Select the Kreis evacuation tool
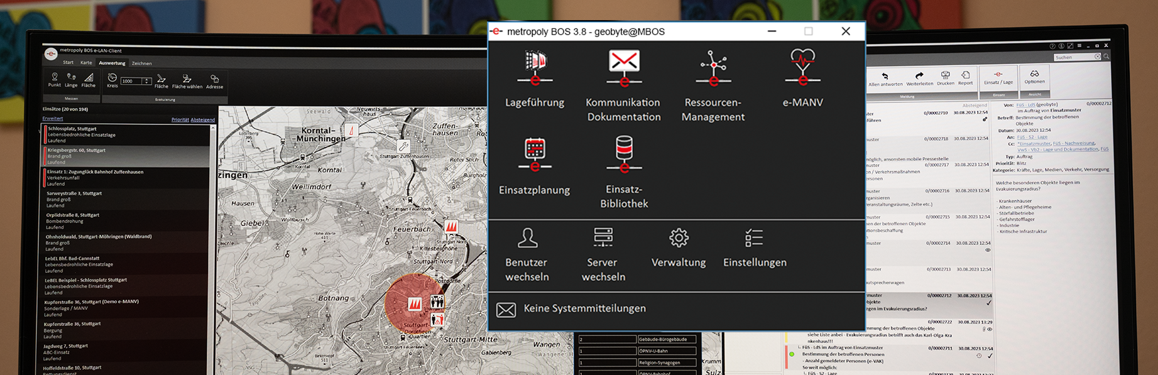Screen dimensions: 1158x375 coord(112,80)
